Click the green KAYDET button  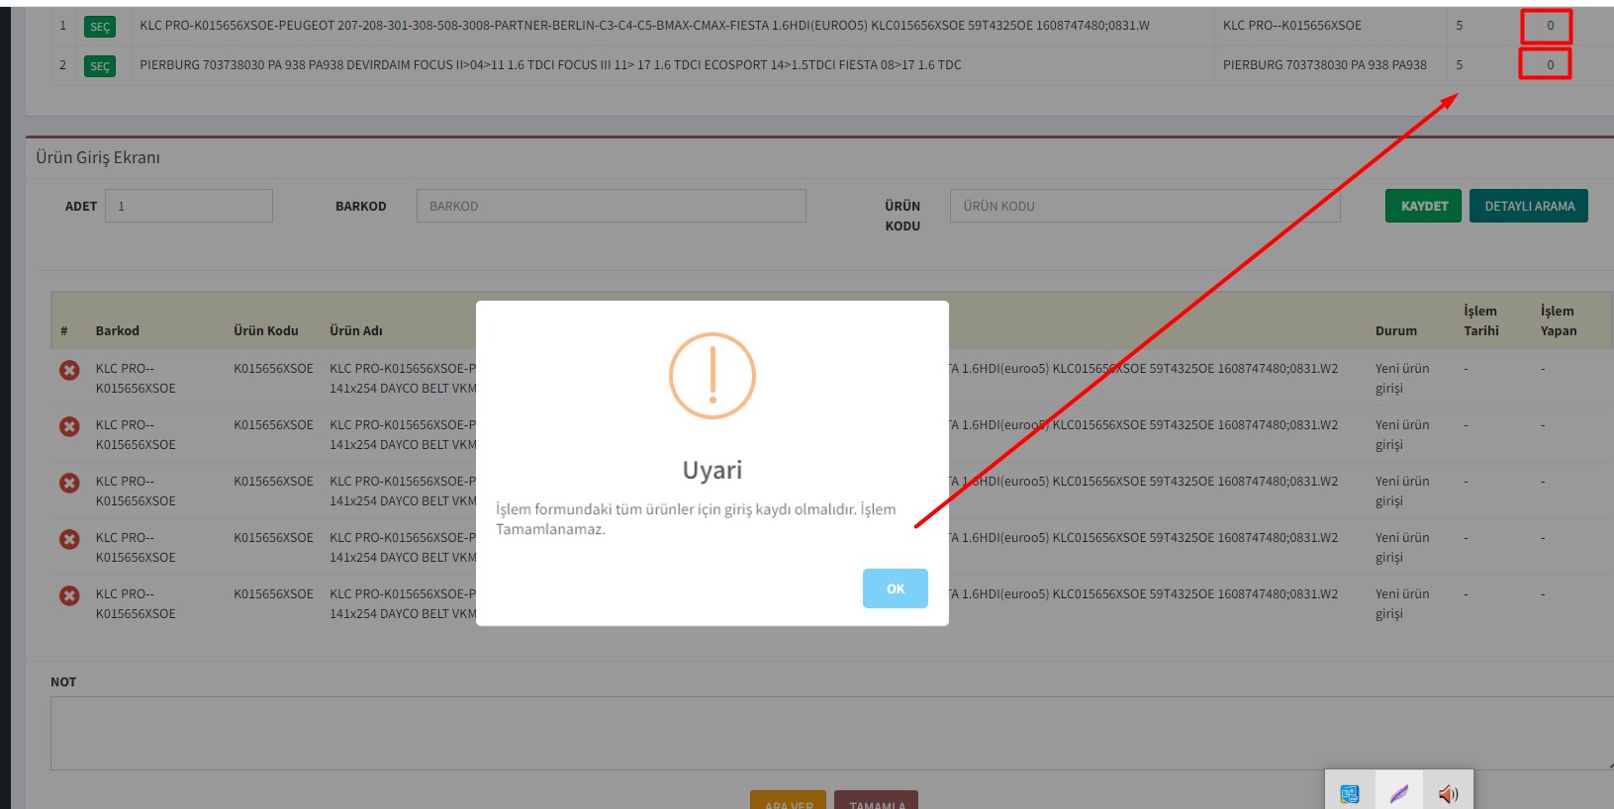pos(1423,206)
